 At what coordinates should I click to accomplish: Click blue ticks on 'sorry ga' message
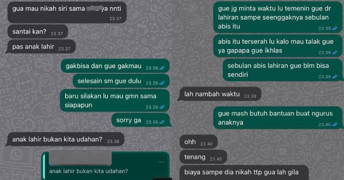(162, 122)
